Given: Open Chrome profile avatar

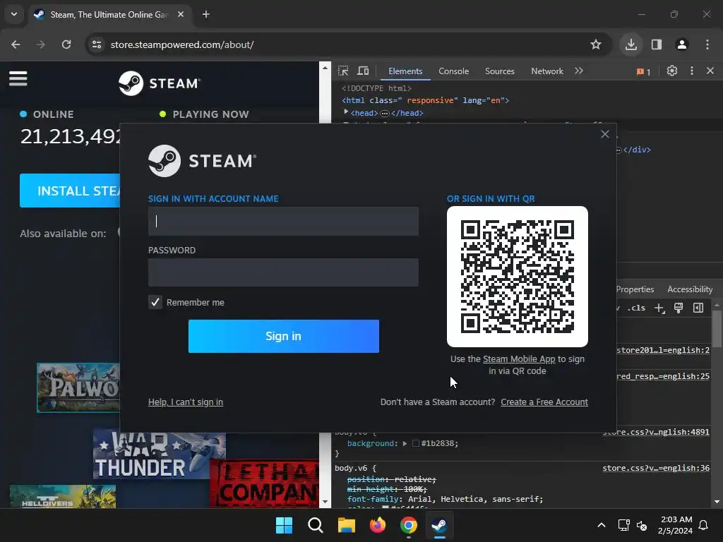Looking at the screenshot, I should pyautogui.click(x=681, y=44).
